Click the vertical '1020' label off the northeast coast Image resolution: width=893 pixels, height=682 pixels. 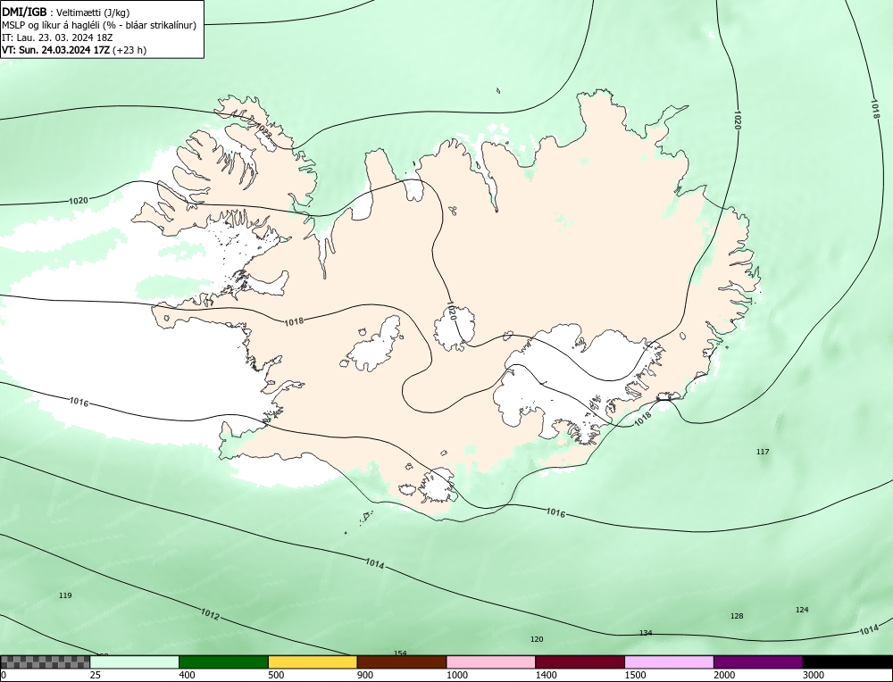(x=738, y=121)
